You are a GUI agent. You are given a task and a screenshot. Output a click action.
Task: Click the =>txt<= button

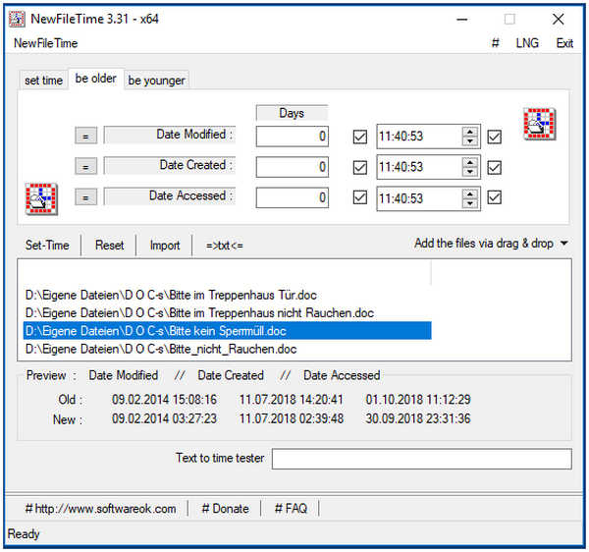224,246
